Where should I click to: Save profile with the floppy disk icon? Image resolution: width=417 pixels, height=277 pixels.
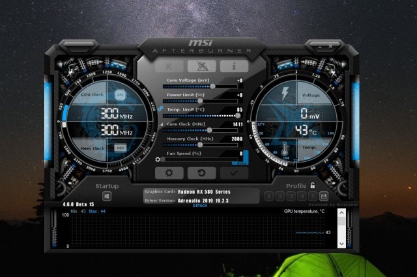point(324,196)
